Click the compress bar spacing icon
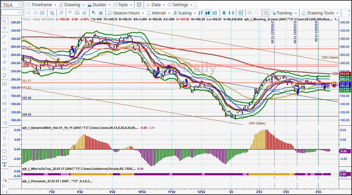 click(x=224, y=13)
